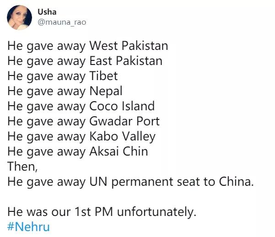This screenshot has height=237, width=275.
Task: Click the UN permanent seat sentence
Action: (130, 182)
